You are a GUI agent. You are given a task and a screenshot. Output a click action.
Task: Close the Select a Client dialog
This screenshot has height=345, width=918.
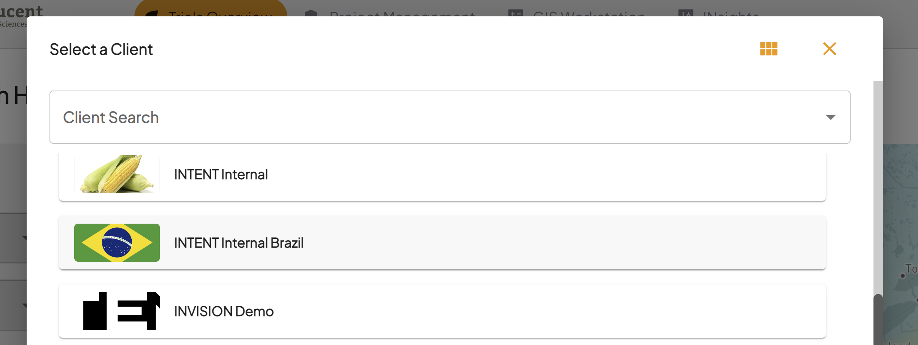(x=829, y=49)
